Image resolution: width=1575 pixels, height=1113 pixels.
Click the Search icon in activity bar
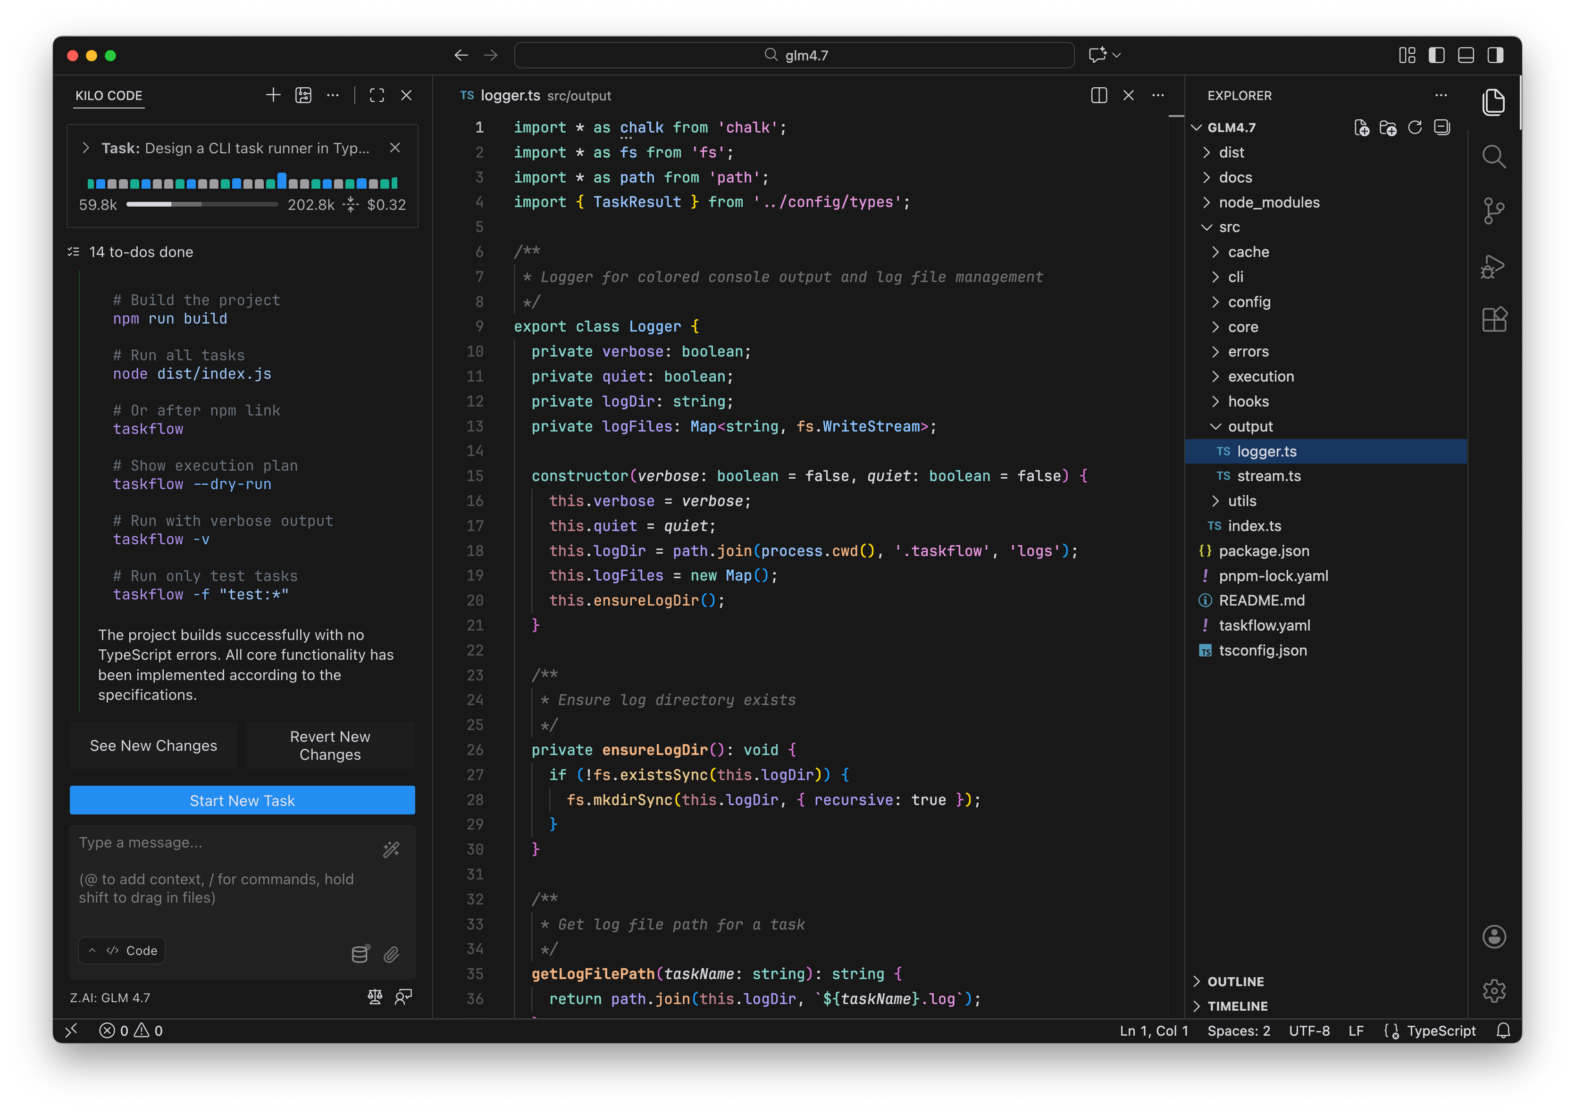click(1493, 157)
